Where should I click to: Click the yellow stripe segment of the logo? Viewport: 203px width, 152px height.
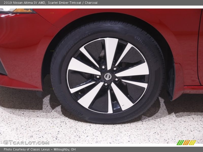click(192, 143)
